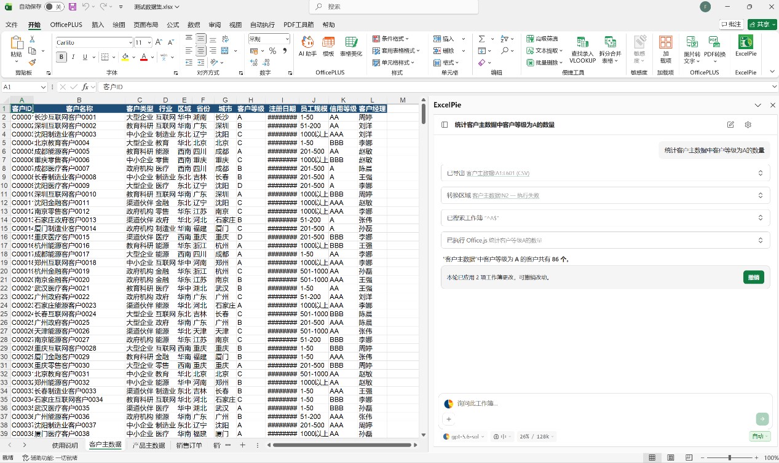This screenshot has width=779, height=463.
Task: Click the 批量删除 button
Action: (545, 62)
